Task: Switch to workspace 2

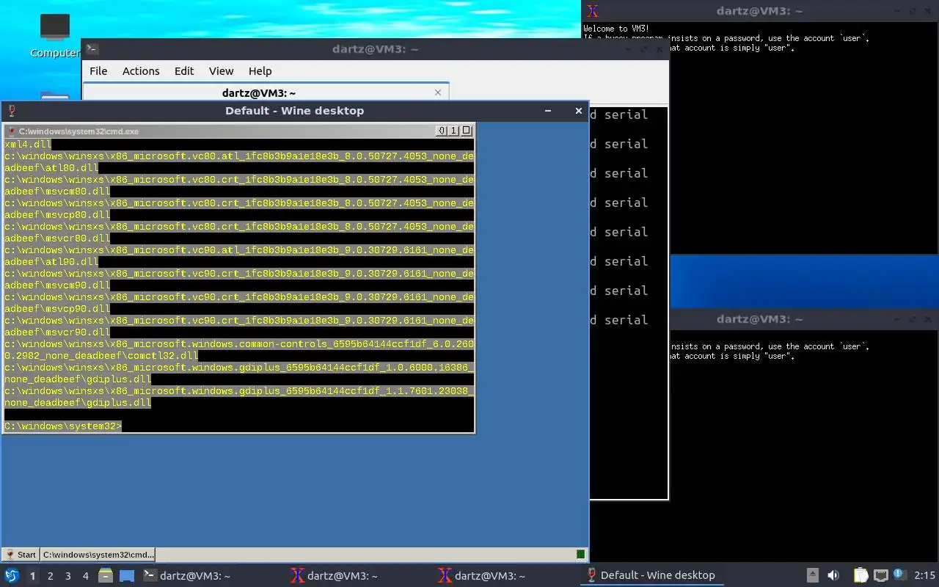Action: [51, 576]
